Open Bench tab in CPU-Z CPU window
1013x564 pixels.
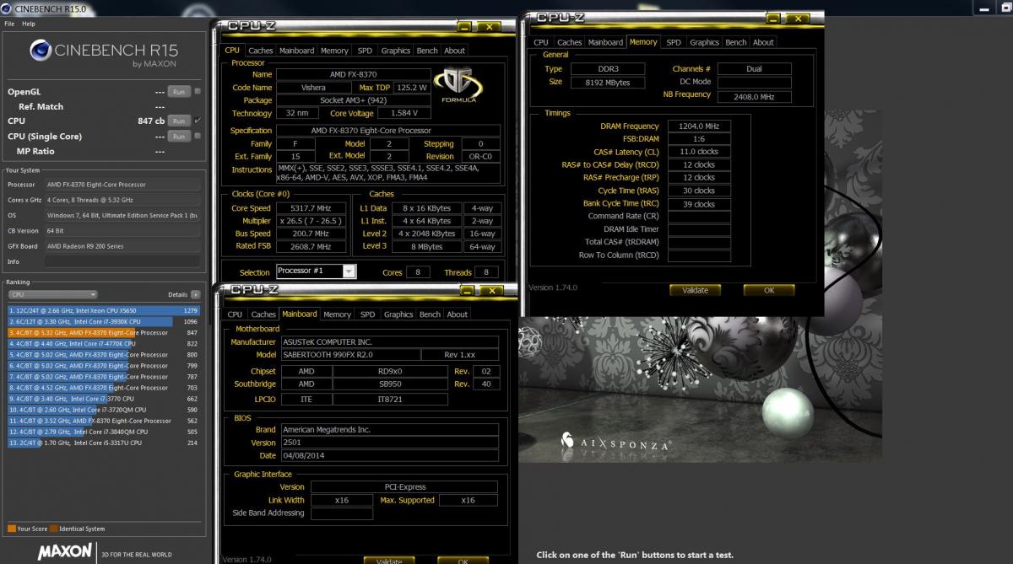coord(427,51)
